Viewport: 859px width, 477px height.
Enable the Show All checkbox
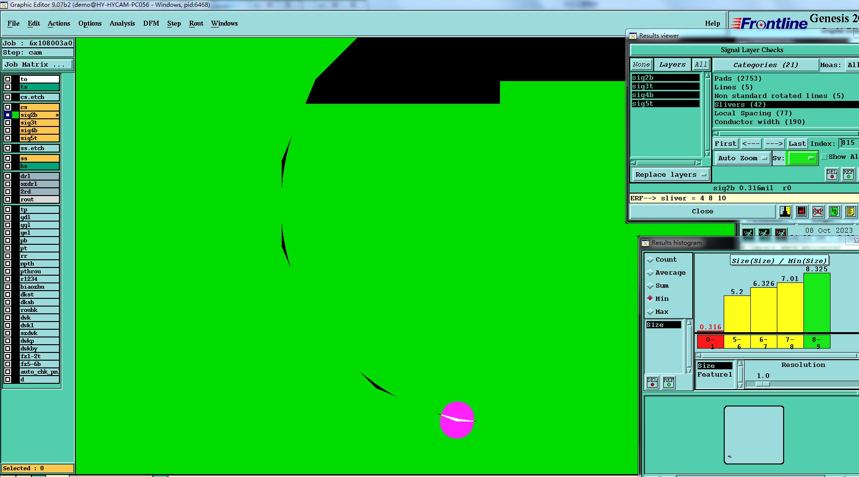tap(824, 157)
